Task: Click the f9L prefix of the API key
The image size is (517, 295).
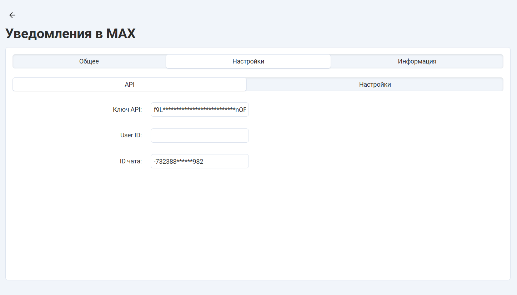Action: click(158, 110)
